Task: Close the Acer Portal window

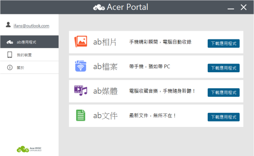Action: tap(243, 7)
